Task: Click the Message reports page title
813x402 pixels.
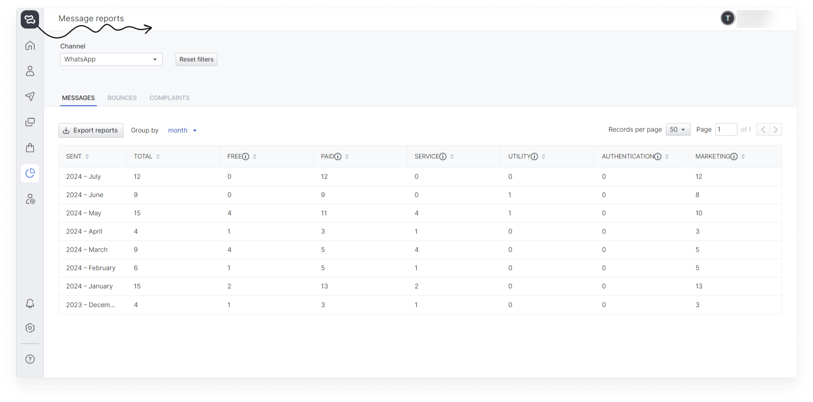Action: [x=91, y=18]
